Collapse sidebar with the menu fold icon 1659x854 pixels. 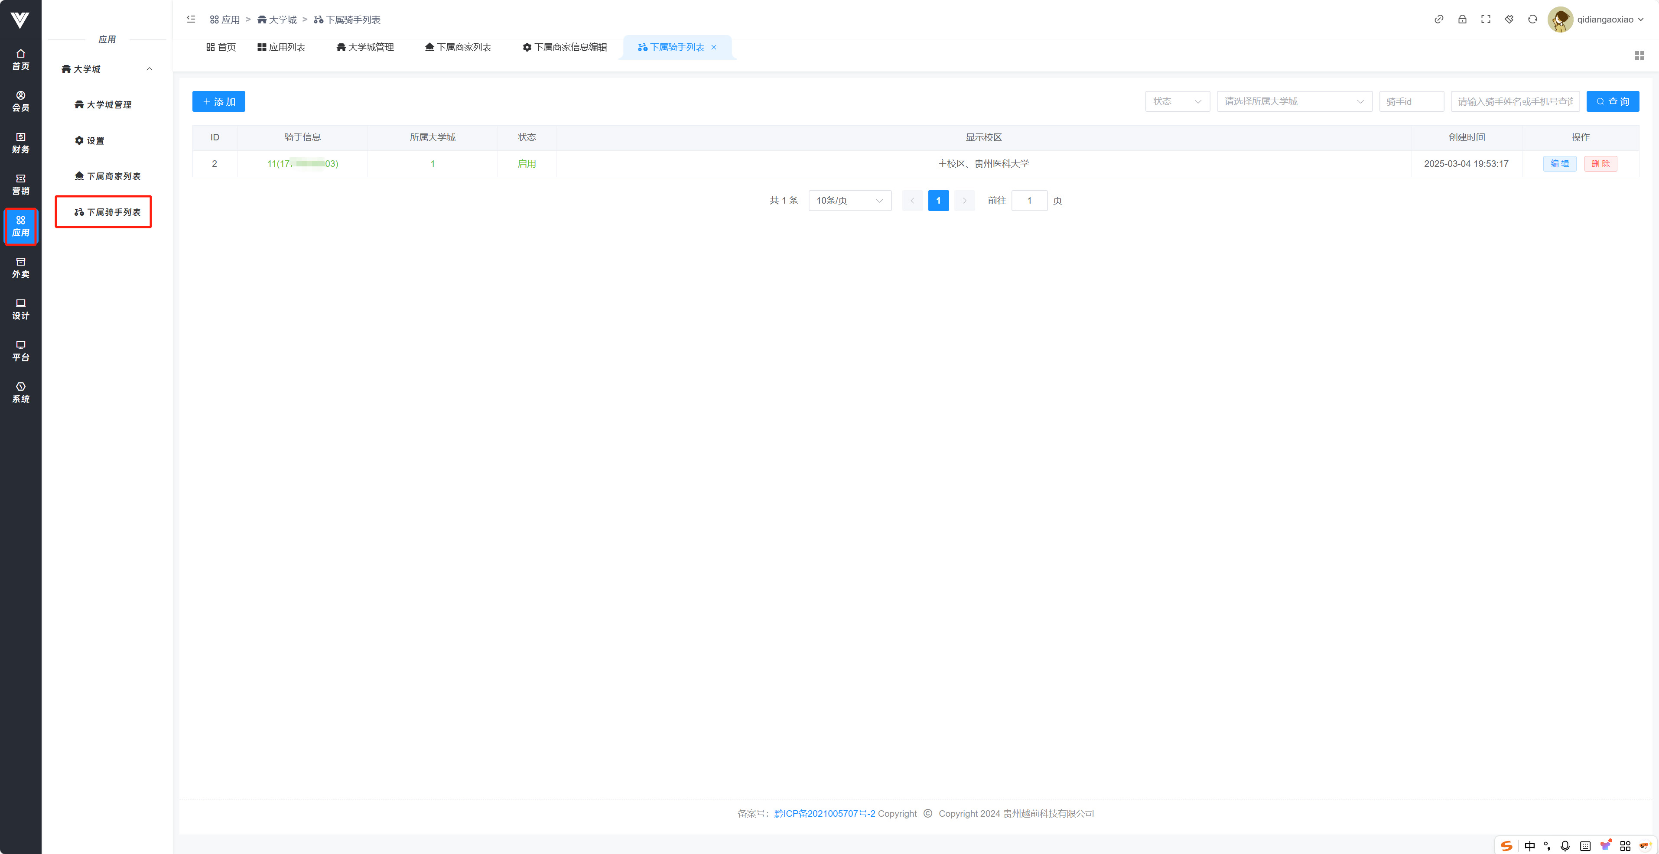pyautogui.click(x=191, y=19)
